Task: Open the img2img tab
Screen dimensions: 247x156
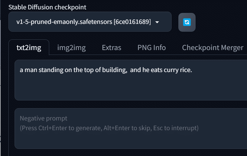Action: tap(72, 47)
